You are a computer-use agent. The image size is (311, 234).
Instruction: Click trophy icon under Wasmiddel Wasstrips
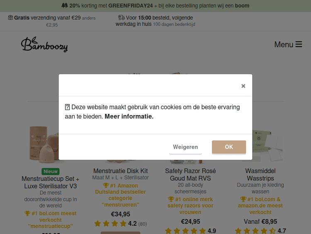(243, 199)
